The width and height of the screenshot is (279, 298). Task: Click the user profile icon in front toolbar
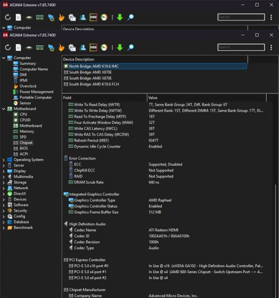pyautogui.click(x=83, y=48)
